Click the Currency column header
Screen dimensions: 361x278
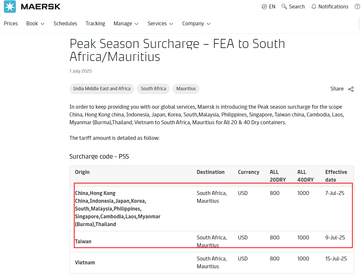click(249, 172)
